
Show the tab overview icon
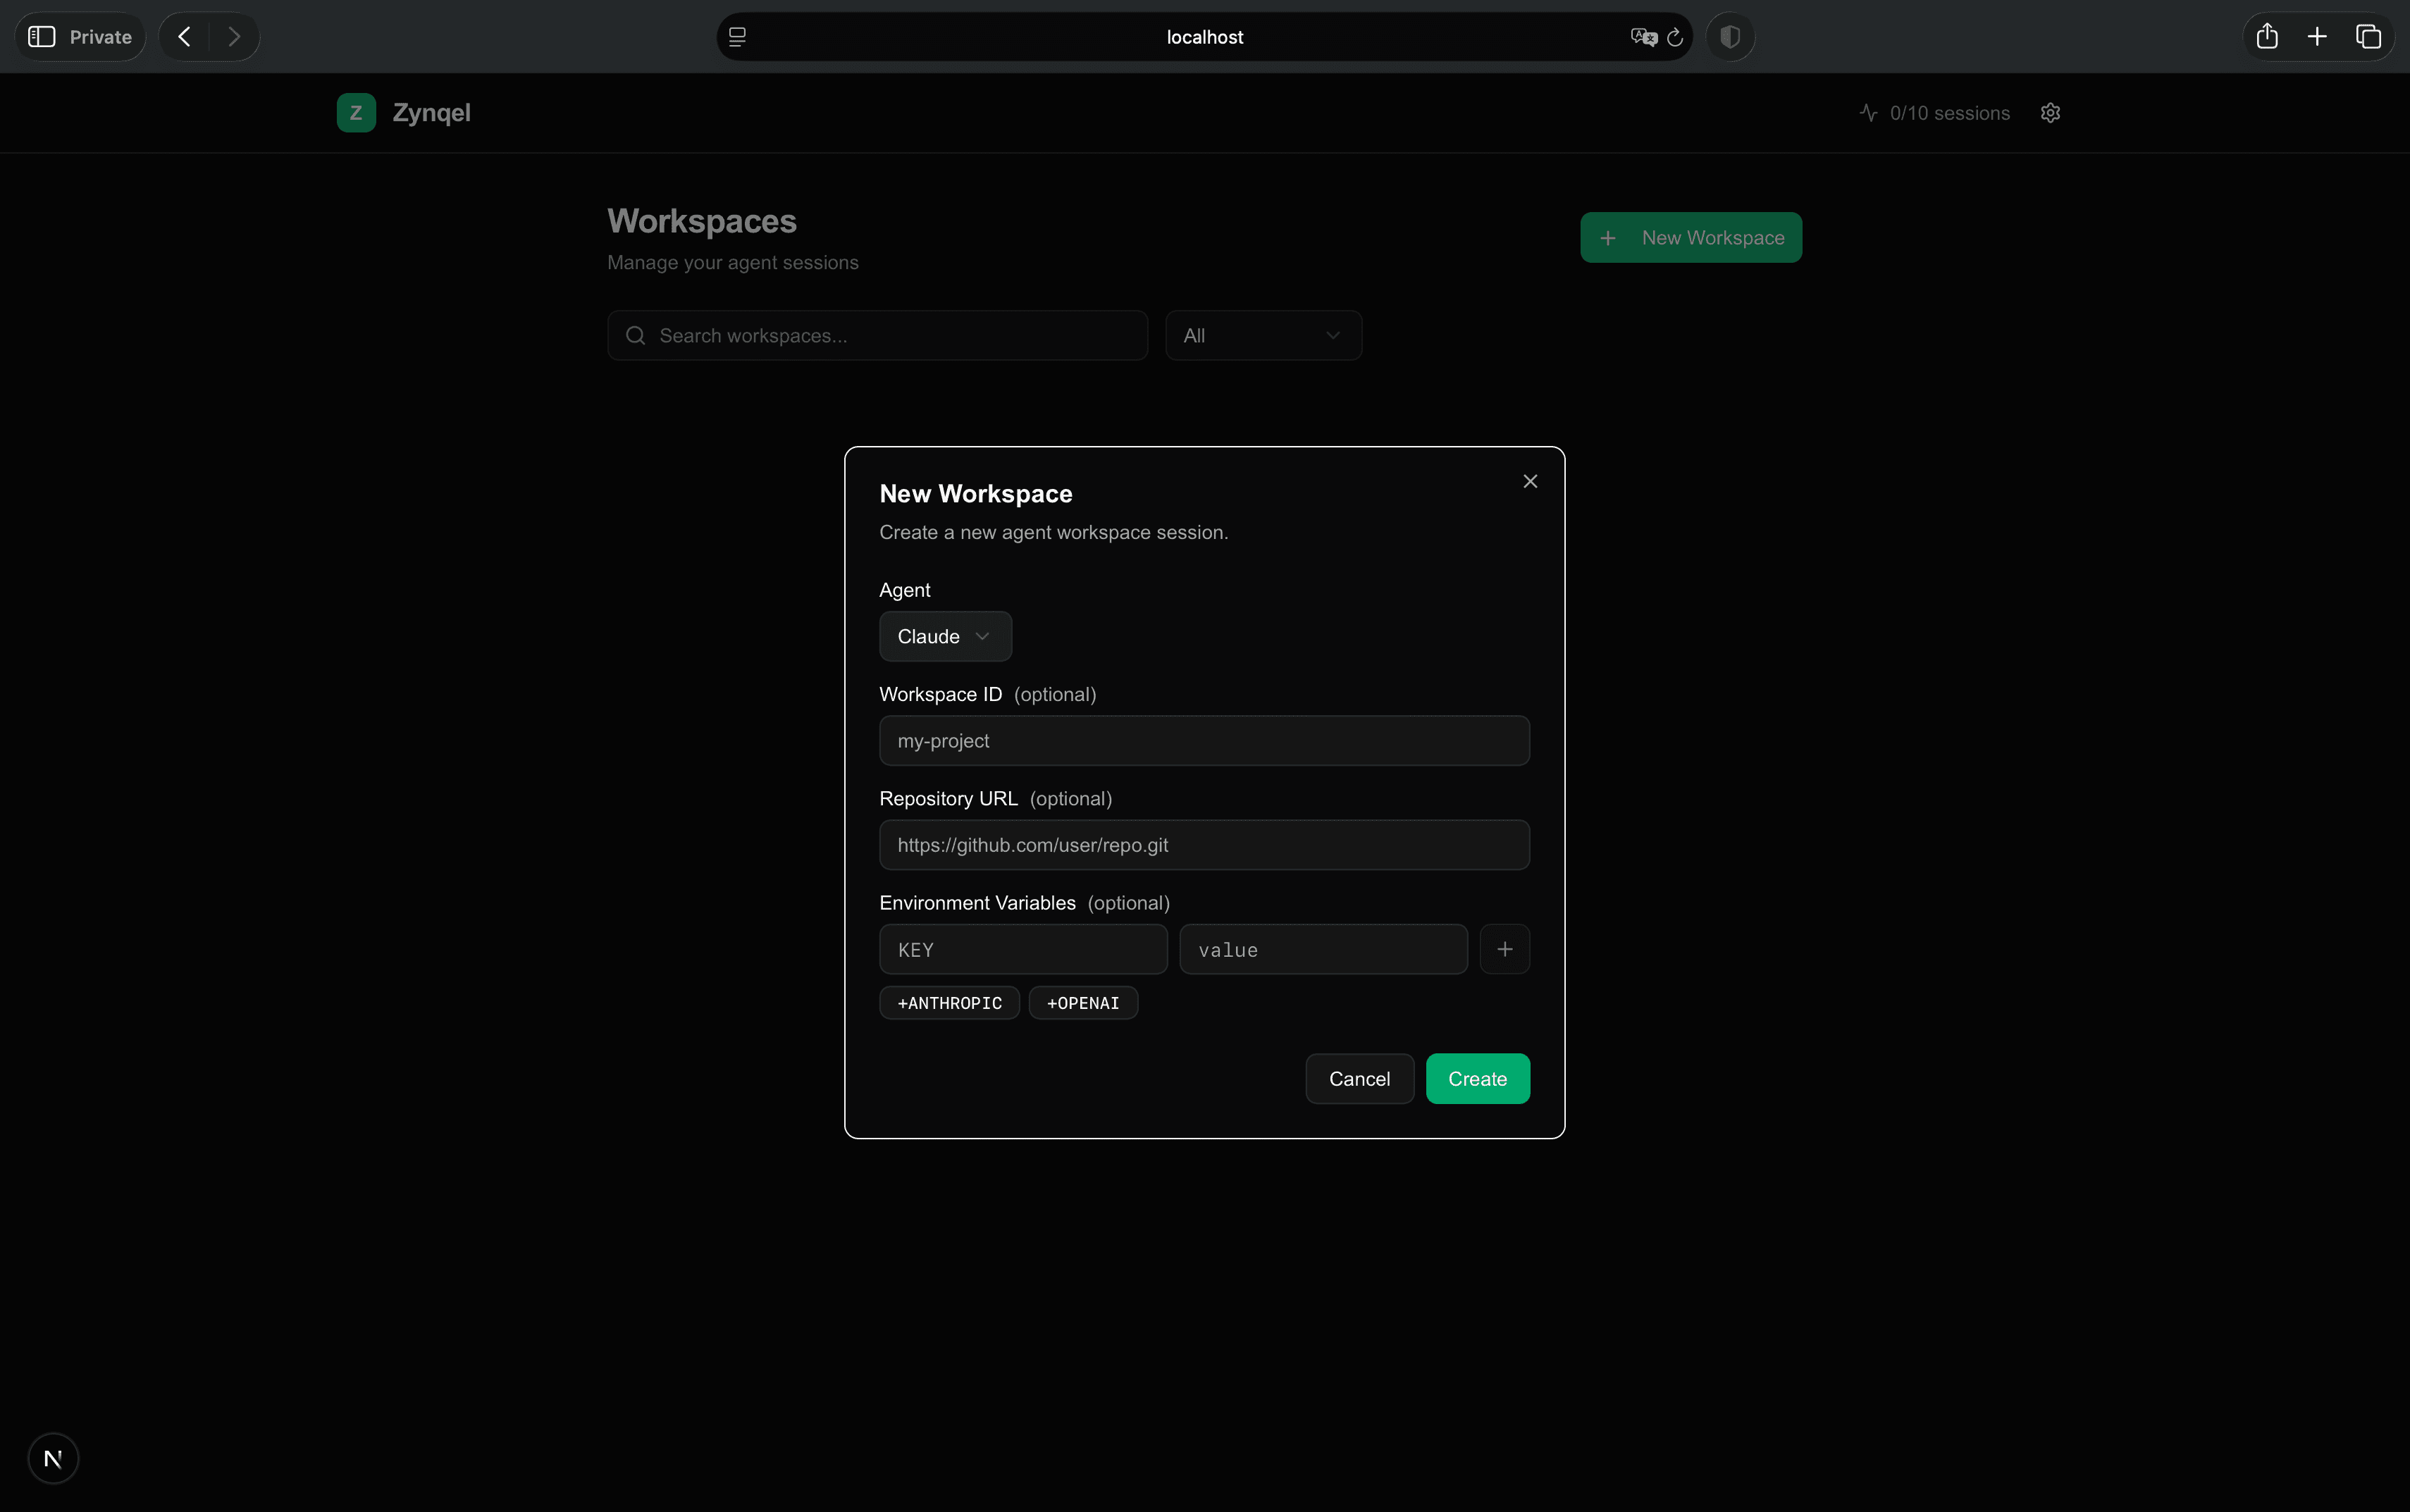coord(2368,36)
